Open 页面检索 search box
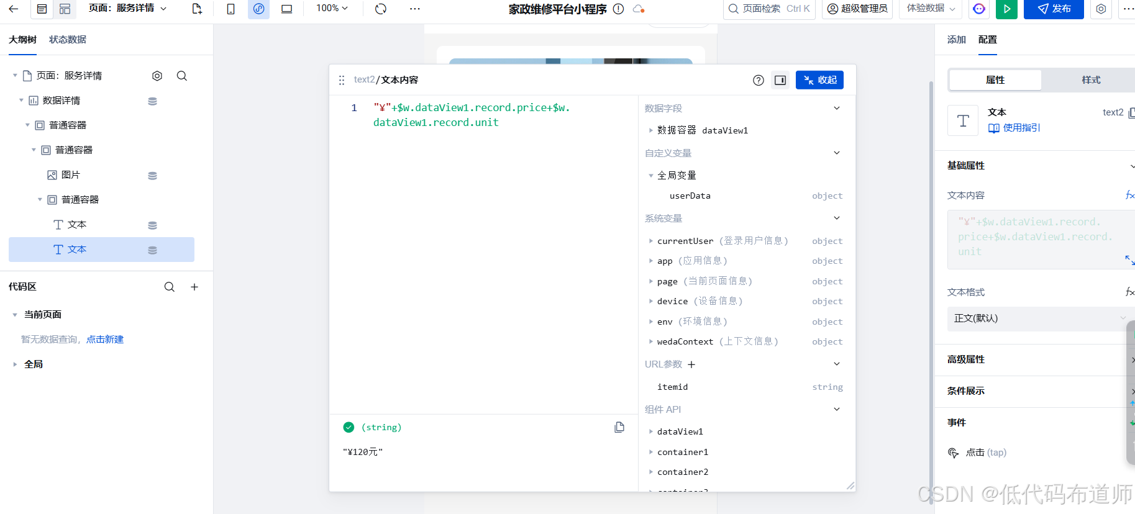Image resolution: width=1135 pixels, height=514 pixels. (769, 9)
